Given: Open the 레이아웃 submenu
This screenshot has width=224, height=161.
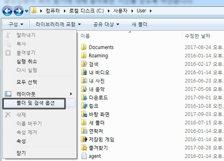Looking at the screenshot, I should (x=39, y=94).
